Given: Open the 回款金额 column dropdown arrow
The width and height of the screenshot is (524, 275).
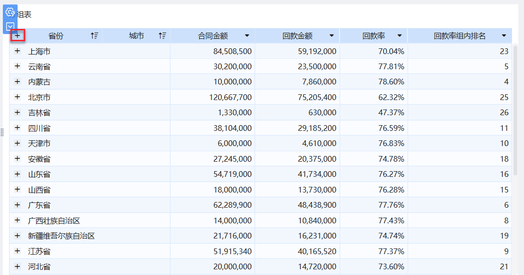Looking at the screenshot, I should click(332, 36).
